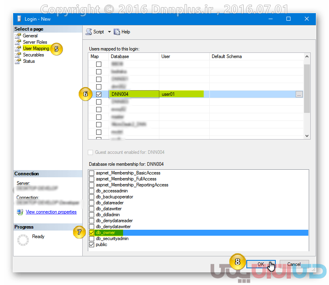Image resolution: width=329 pixels, height=285 pixels.
Task: Open schema browse button for DNN004
Action: point(299,94)
